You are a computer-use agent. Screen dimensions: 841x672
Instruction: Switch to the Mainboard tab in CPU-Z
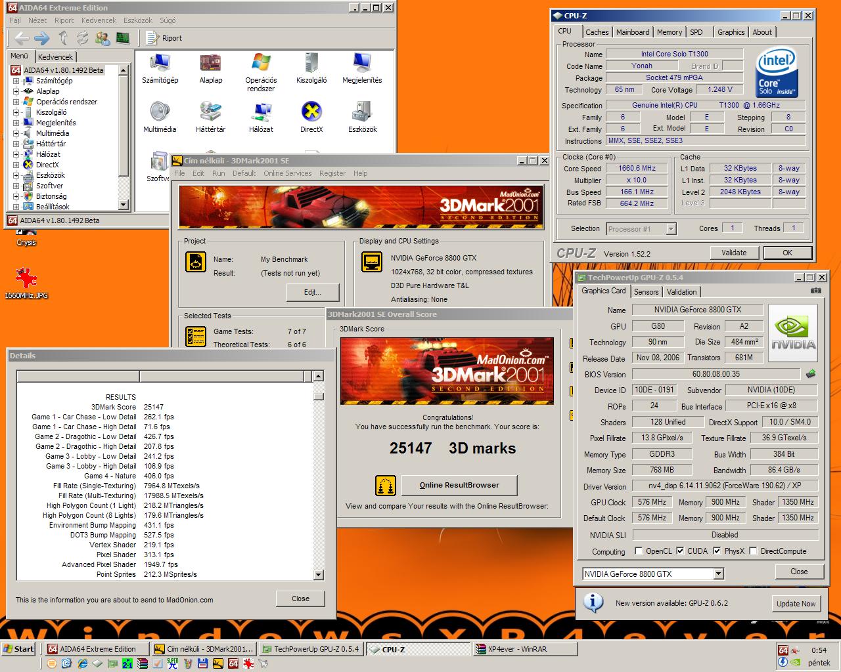[x=633, y=32]
